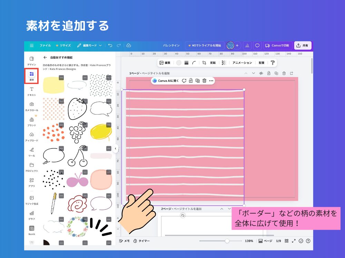Click the 共有 (Share) button
This screenshot has height=258, width=345.
point(303,45)
